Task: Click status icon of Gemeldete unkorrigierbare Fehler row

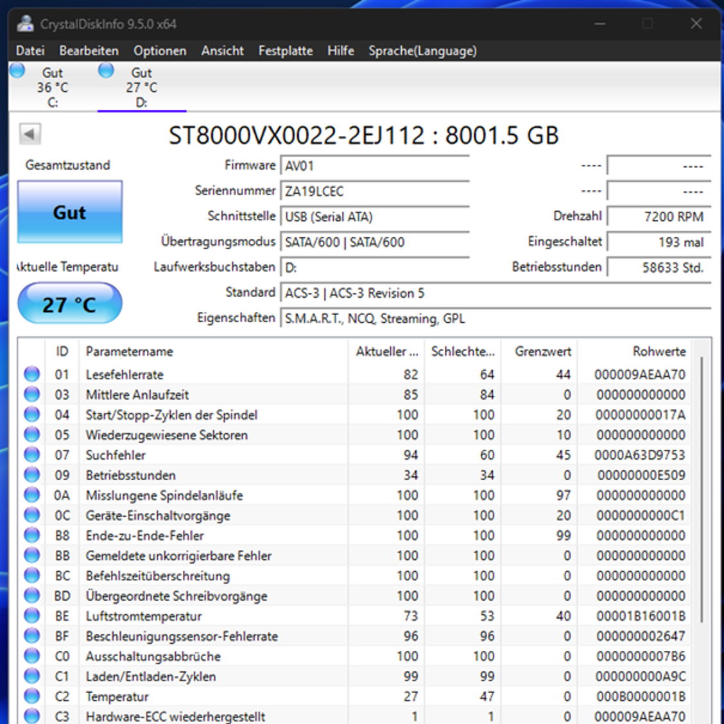Action: tap(32, 555)
